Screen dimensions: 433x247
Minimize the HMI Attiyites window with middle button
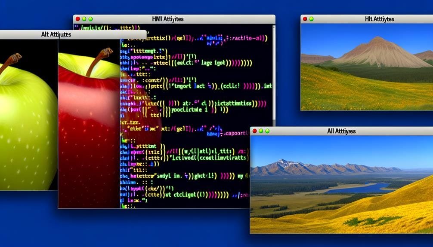click(x=84, y=19)
